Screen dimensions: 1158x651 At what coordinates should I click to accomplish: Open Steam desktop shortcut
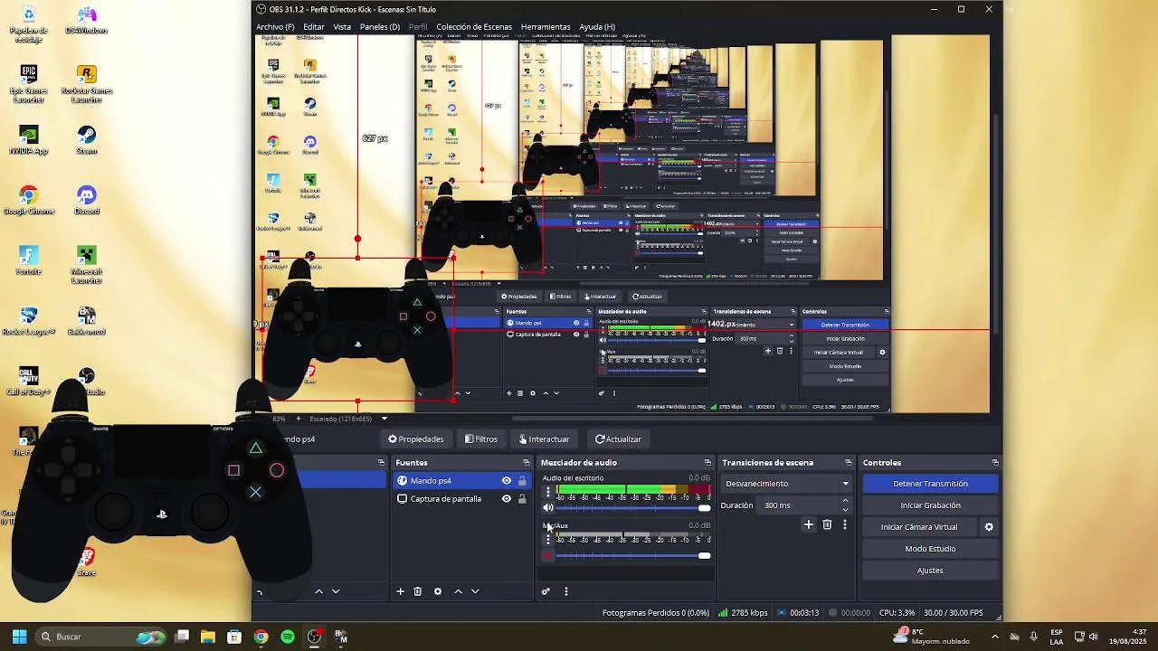coord(86,140)
